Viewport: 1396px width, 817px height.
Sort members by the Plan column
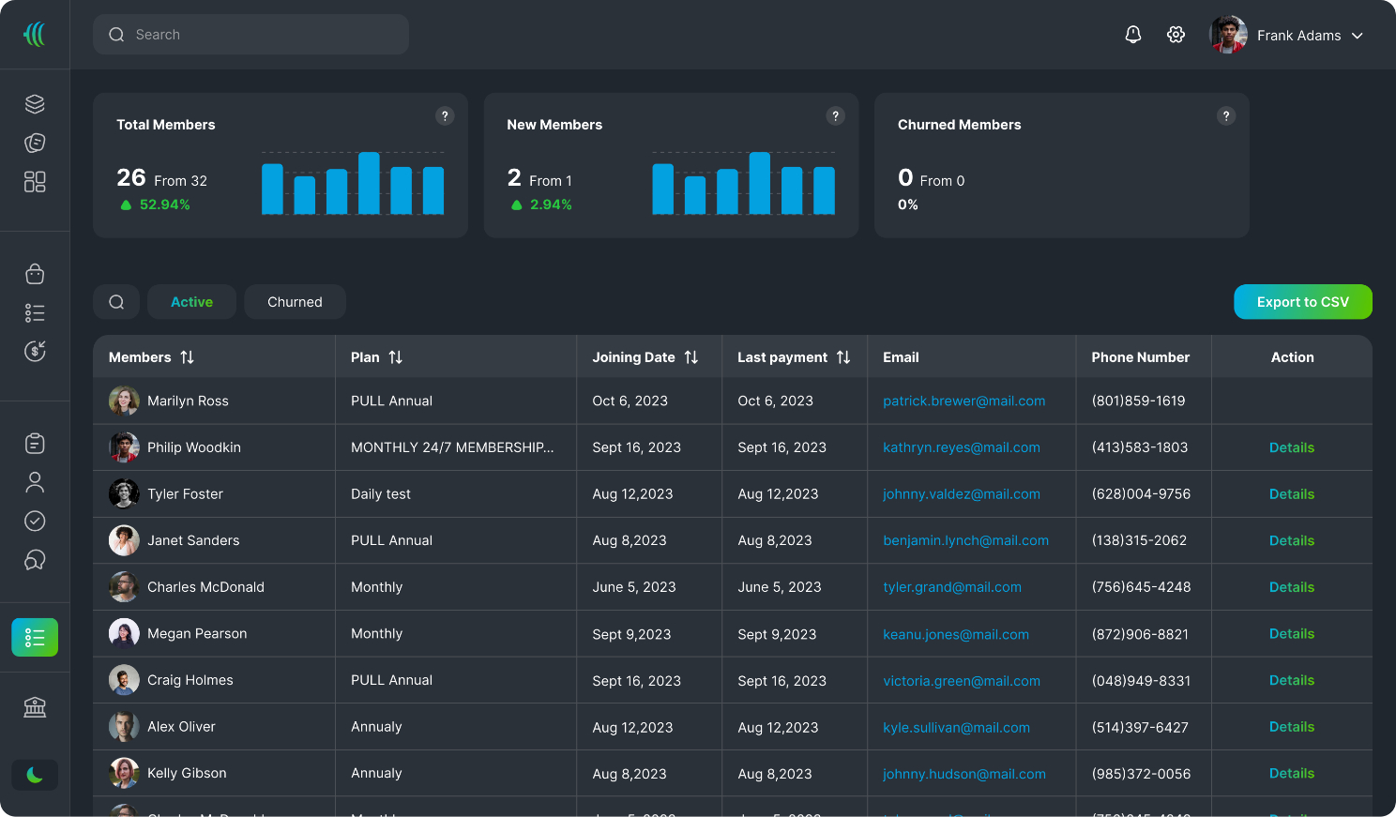[395, 357]
